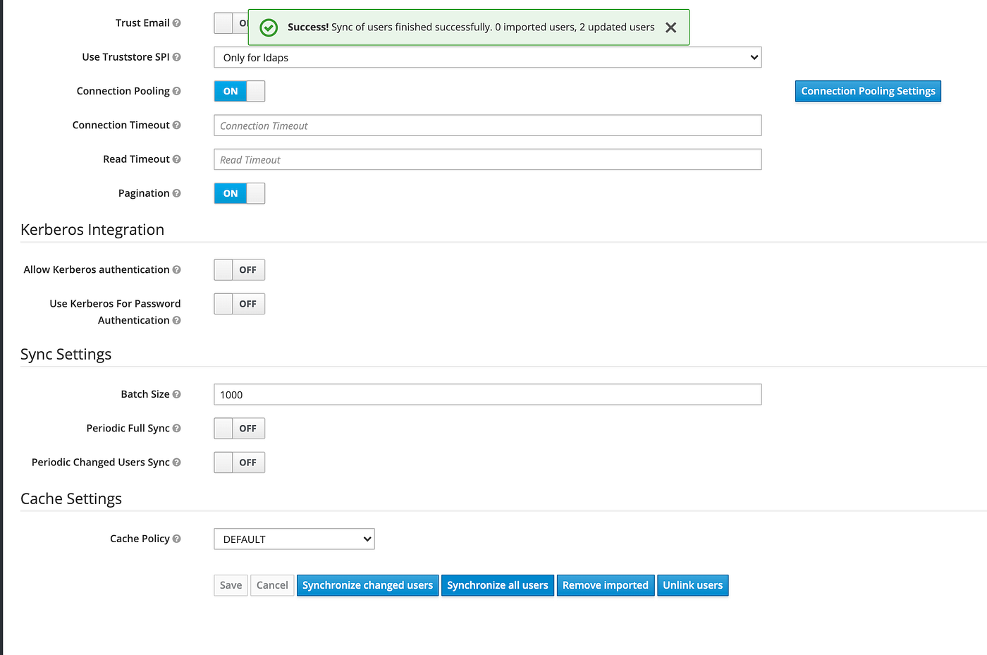The width and height of the screenshot is (987, 655).
Task: Dismiss the sync success notification
Action: (670, 27)
